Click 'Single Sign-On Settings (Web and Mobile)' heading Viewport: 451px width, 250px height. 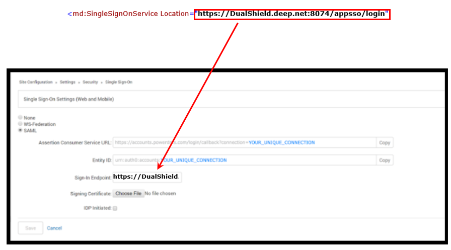point(69,99)
